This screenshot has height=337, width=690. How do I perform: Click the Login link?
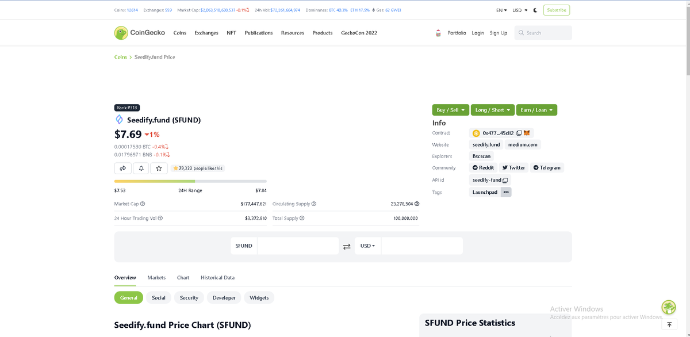(x=478, y=33)
